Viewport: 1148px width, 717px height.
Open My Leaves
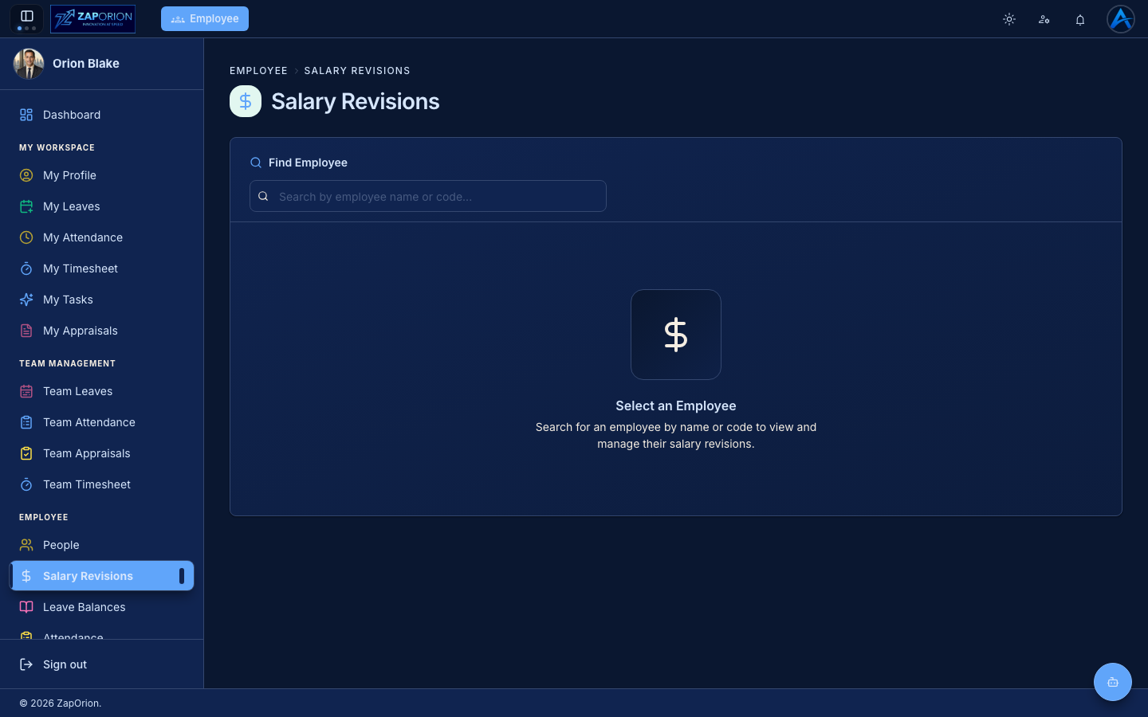(x=101, y=206)
